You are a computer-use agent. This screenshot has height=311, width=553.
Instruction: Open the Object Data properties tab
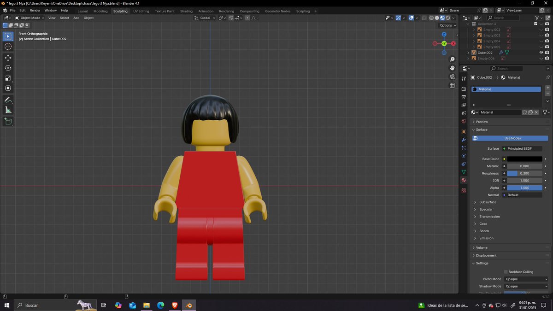click(x=464, y=172)
